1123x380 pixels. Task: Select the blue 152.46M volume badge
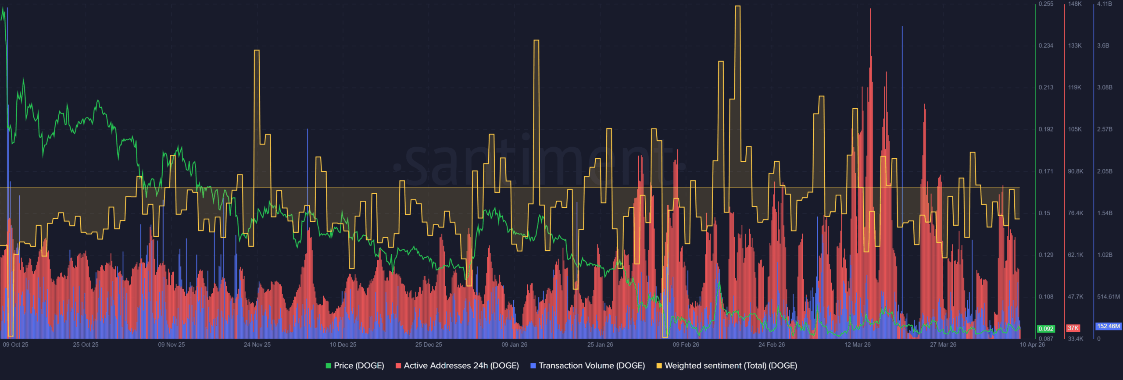[1108, 326]
